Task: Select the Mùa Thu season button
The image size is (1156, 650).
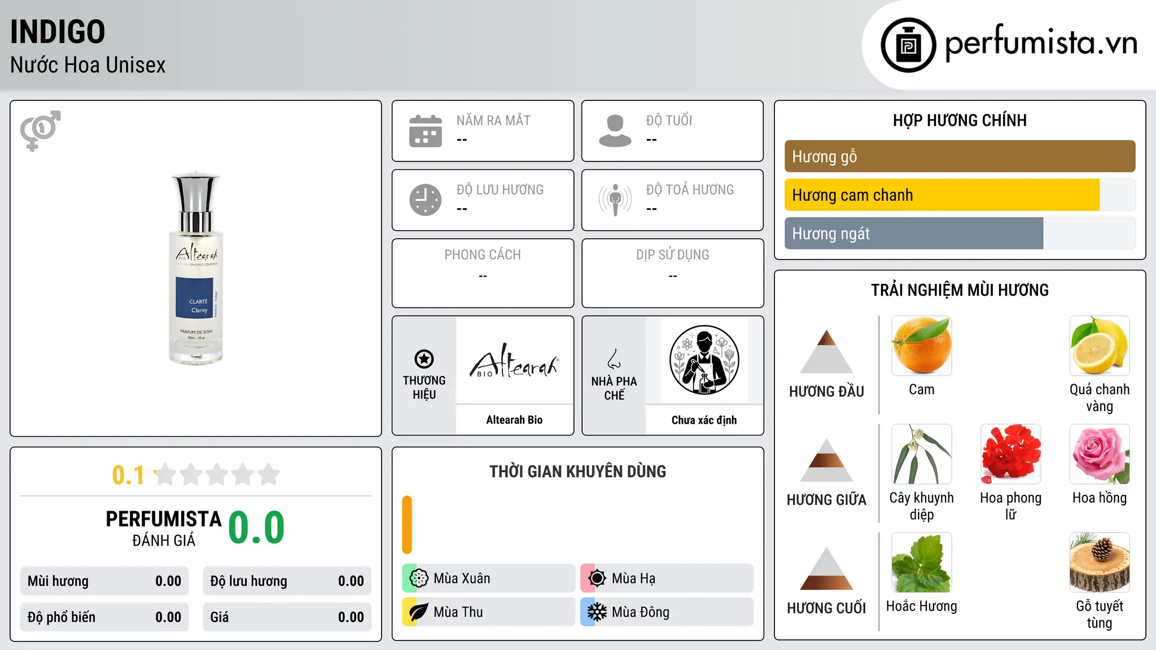Action: (x=488, y=612)
